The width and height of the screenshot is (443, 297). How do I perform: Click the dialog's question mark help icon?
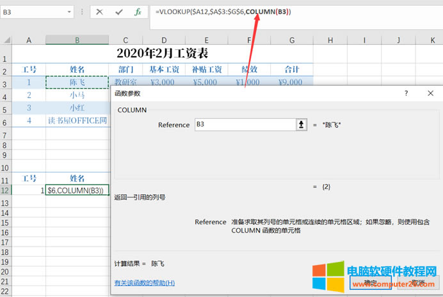pyautogui.click(x=406, y=93)
